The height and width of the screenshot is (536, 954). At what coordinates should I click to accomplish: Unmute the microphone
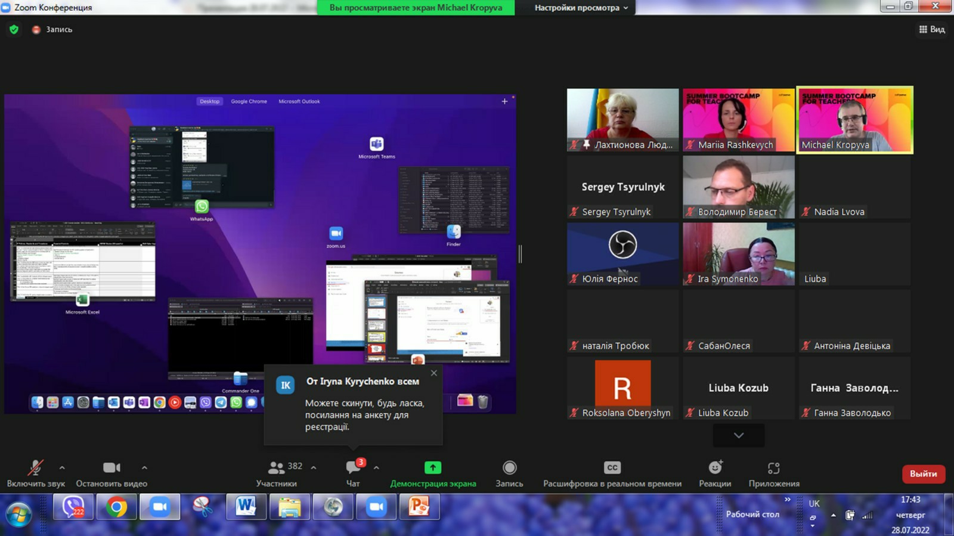pyautogui.click(x=36, y=468)
